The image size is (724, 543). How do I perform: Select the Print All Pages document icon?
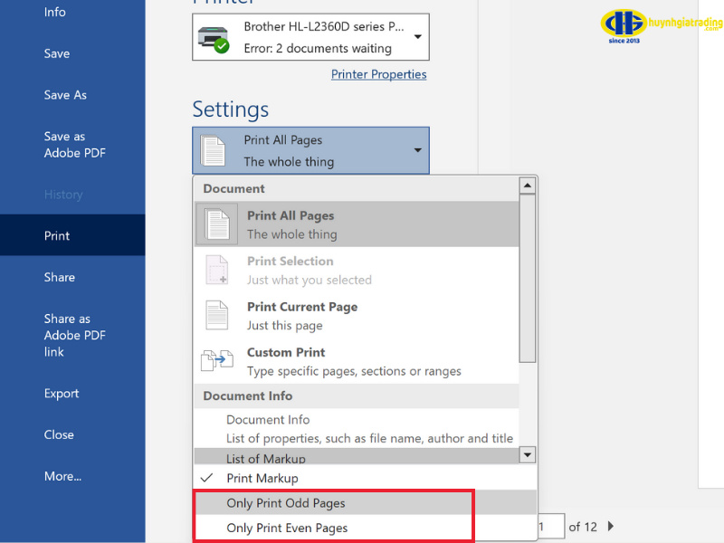click(216, 224)
